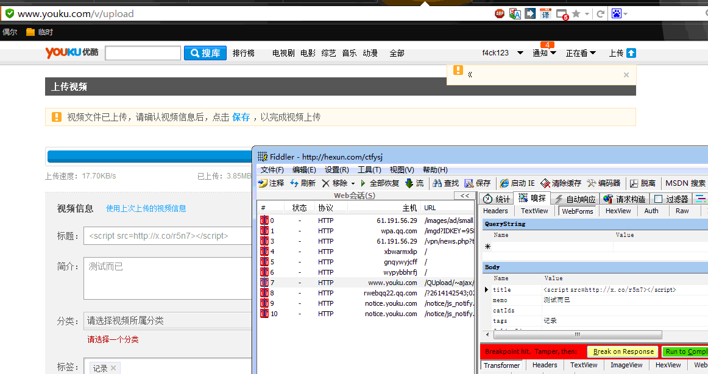
Task: Open the 请求构造 composer tab
Action: 625,199
